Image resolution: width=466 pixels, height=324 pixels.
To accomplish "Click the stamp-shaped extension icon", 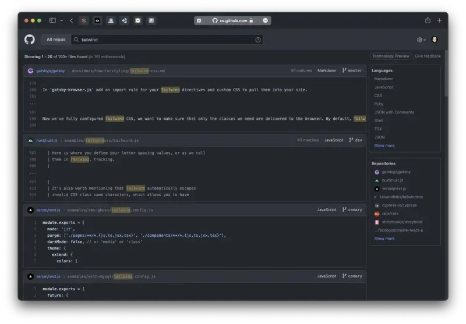I will tap(111, 20).
